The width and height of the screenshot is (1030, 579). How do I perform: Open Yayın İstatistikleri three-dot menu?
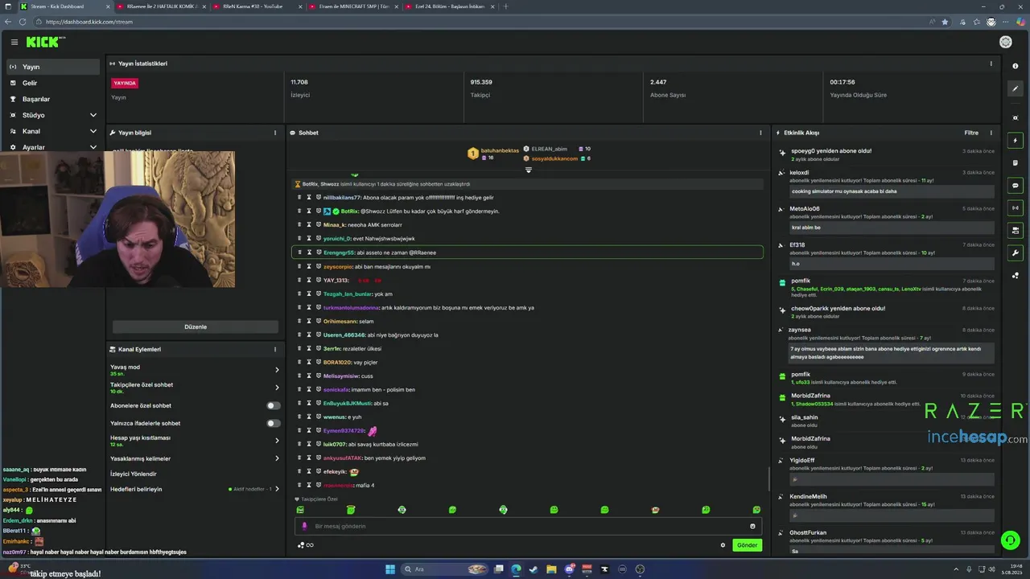991,64
